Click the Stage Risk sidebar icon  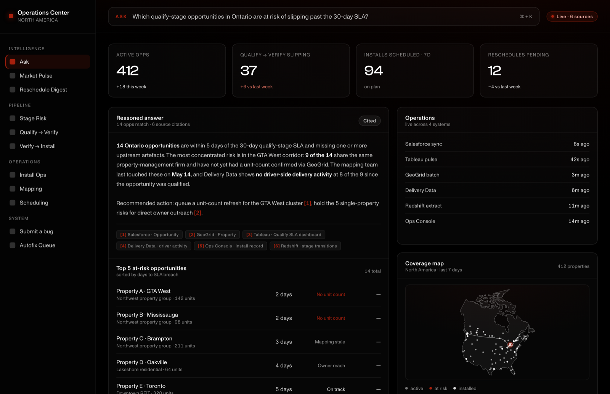[13, 119]
